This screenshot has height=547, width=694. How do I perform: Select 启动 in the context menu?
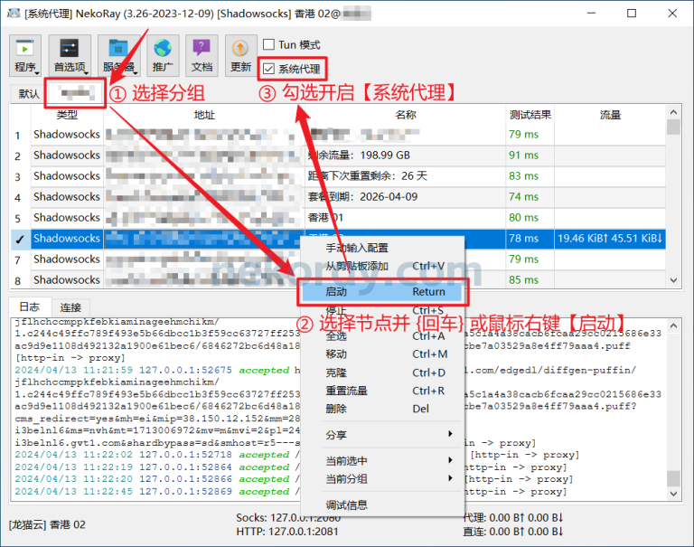click(x=382, y=291)
